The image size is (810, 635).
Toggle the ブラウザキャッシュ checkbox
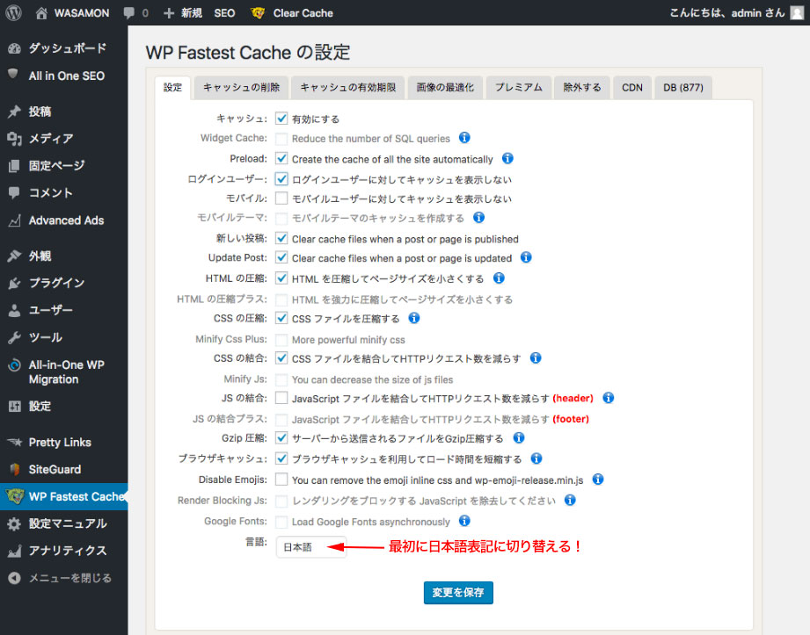pyautogui.click(x=281, y=458)
